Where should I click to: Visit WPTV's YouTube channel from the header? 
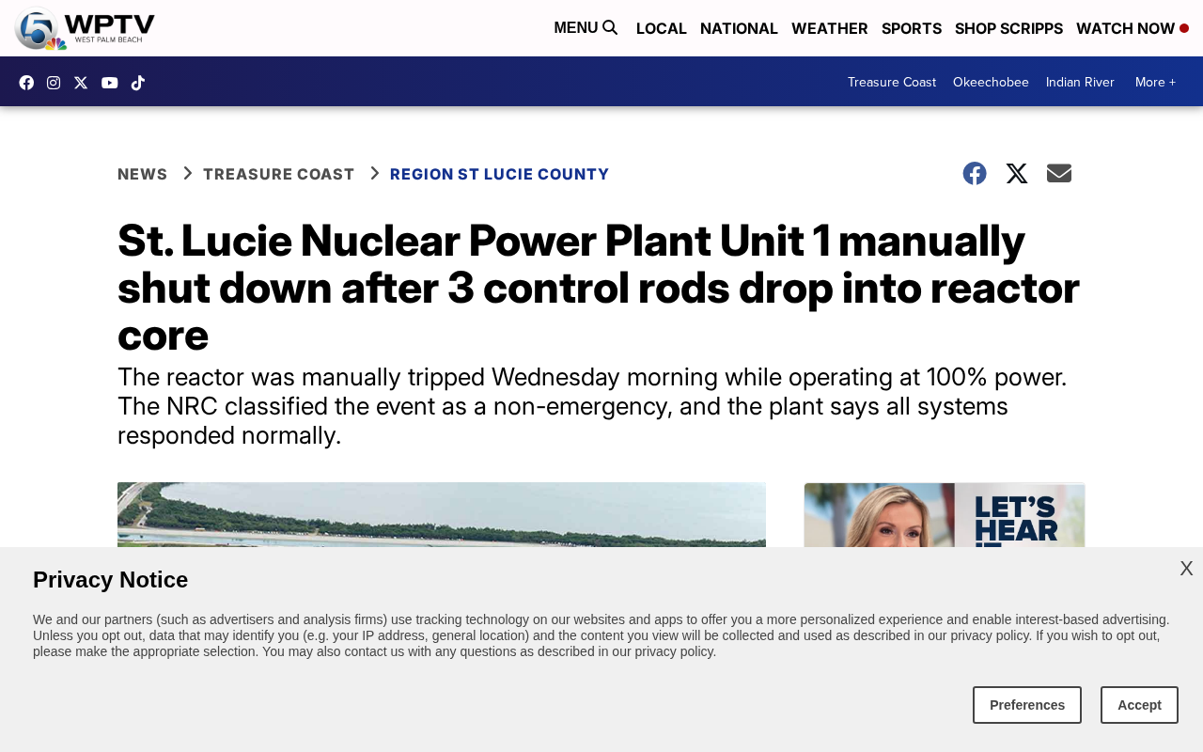(110, 83)
